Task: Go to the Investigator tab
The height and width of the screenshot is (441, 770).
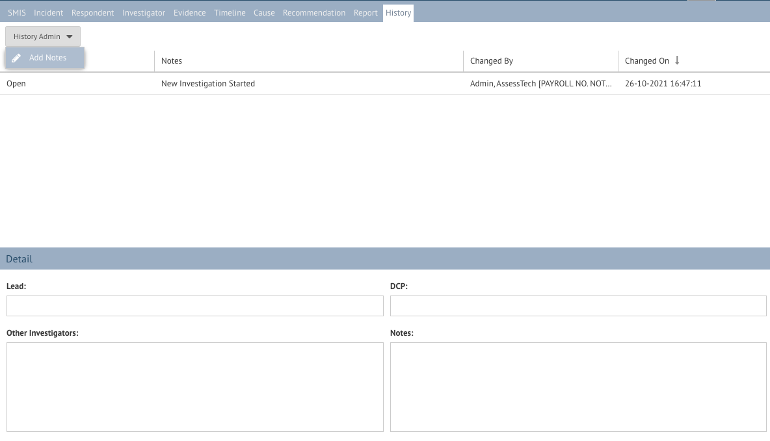Action: [144, 13]
